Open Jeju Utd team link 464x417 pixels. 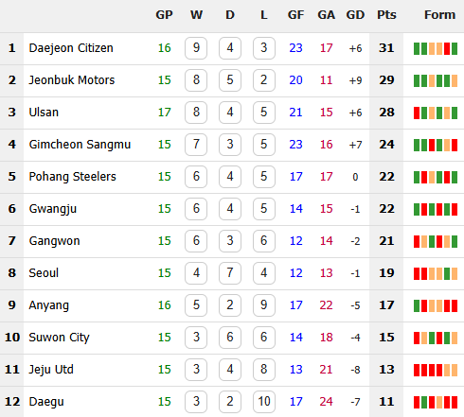tap(51, 370)
